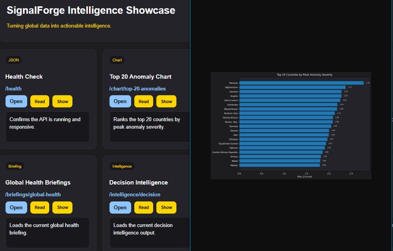This screenshot has width=393, height=251.
Task: Open the Global Health Briefings endpoint
Action: 16,208
